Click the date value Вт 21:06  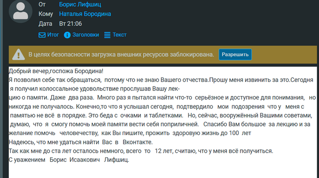(x=70, y=23)
